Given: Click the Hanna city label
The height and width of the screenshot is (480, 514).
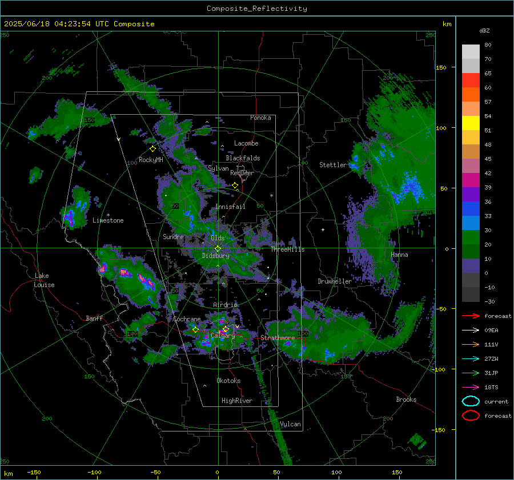Looking at the screenshot, I should [x=399, y=255].
